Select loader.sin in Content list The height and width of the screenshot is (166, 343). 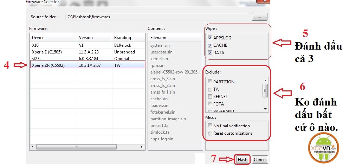[x=159, y=106]
